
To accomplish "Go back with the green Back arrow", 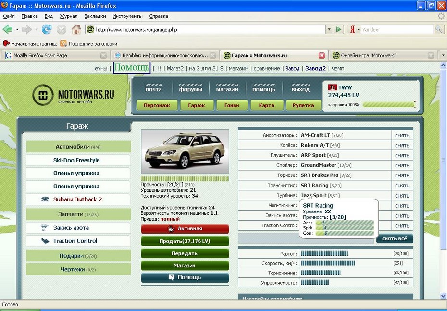I will click(x=7, y=29).
